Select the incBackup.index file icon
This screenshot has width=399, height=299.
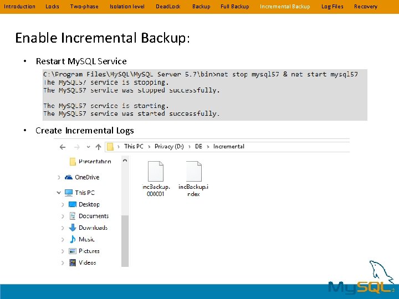(193, 171)
